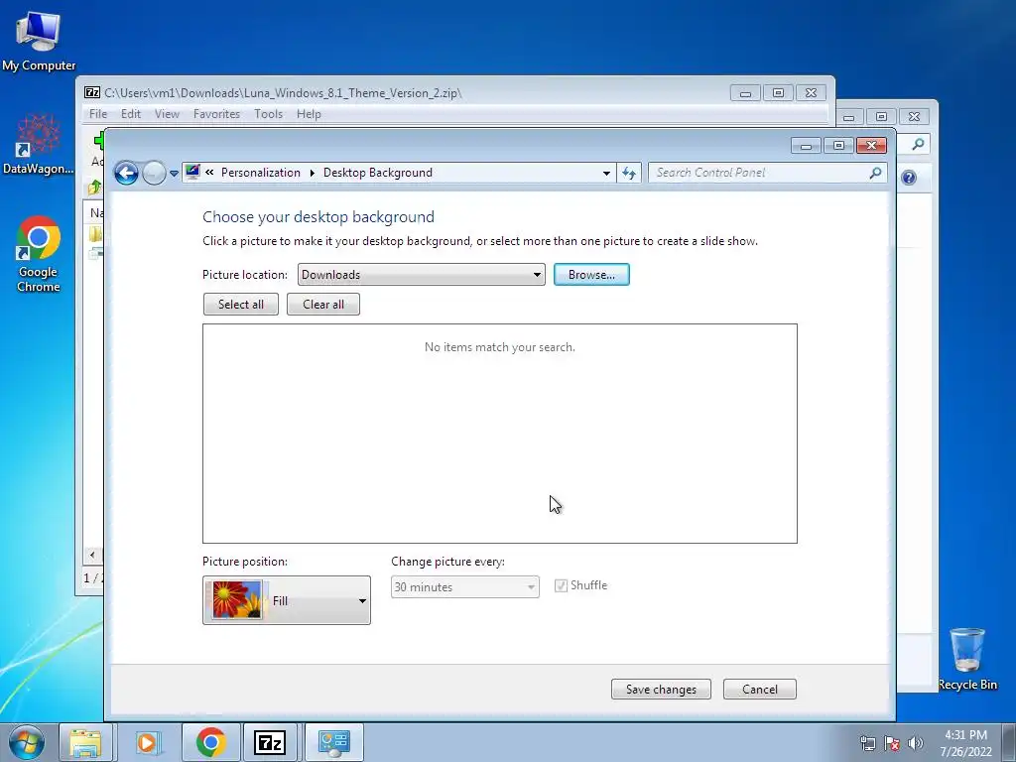Viewport: 1016px width, 762px height.
Task: Open the View menu in 7-Zip window
Action: pyautogui.click(x=167, y=113)
